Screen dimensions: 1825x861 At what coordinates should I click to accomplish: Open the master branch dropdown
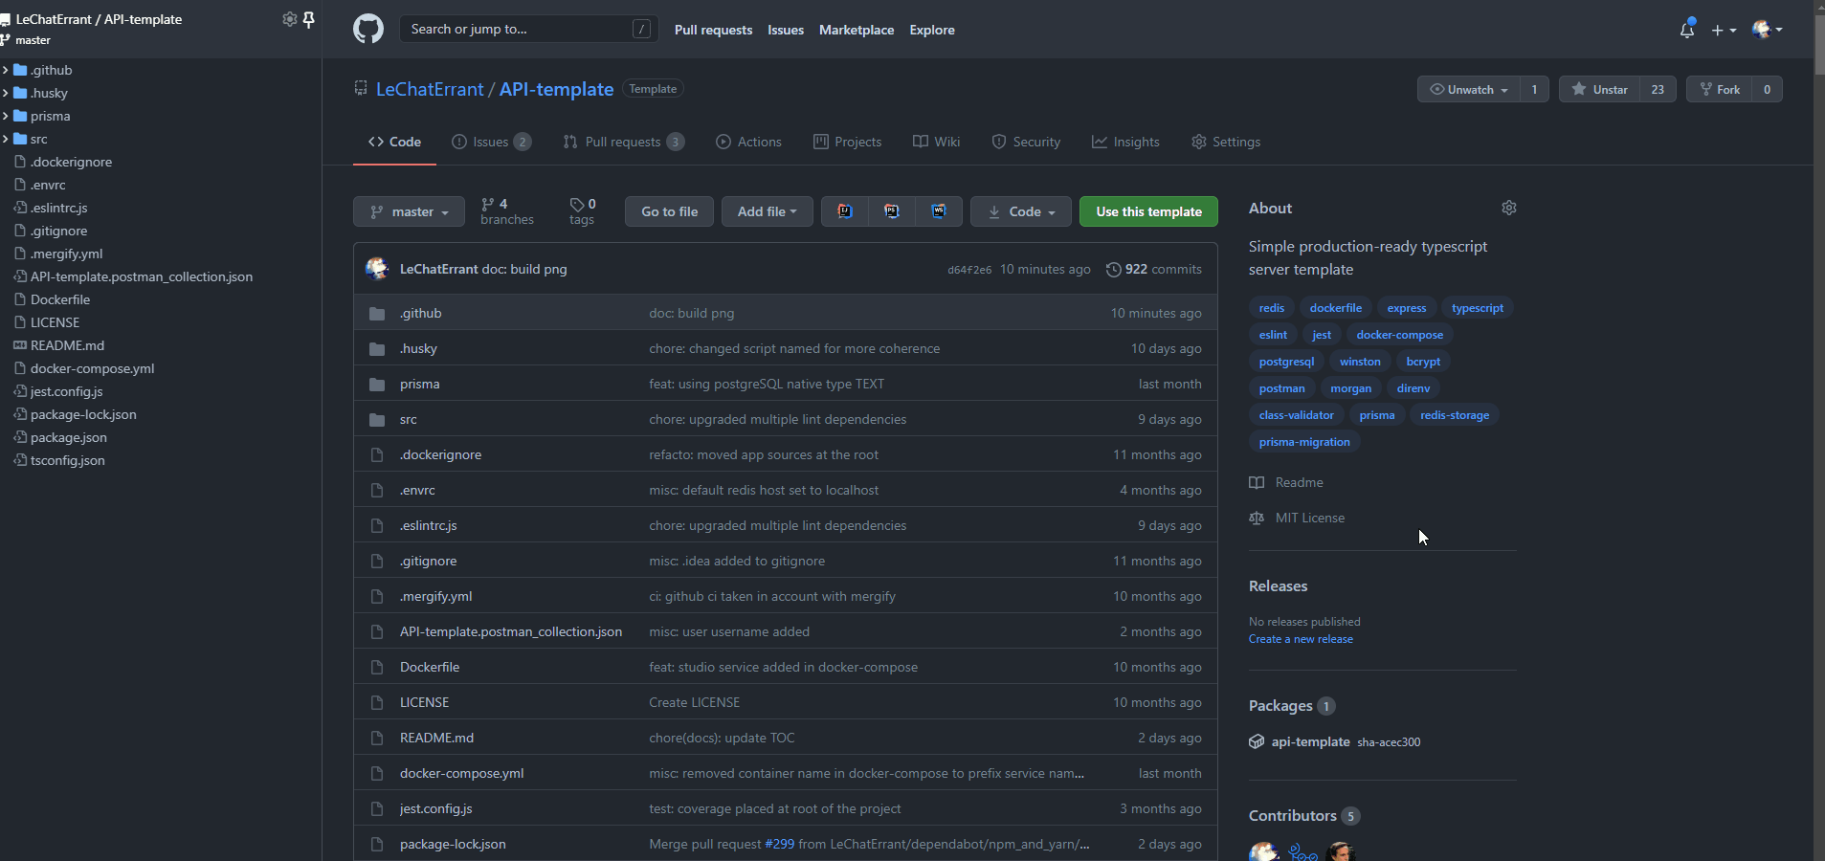(409, 211)
